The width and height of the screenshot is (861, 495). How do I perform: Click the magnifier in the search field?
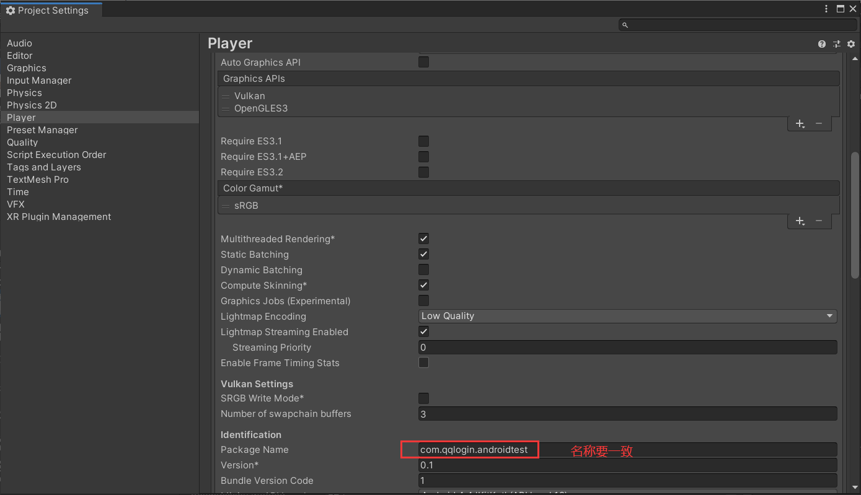coord(625,24)
